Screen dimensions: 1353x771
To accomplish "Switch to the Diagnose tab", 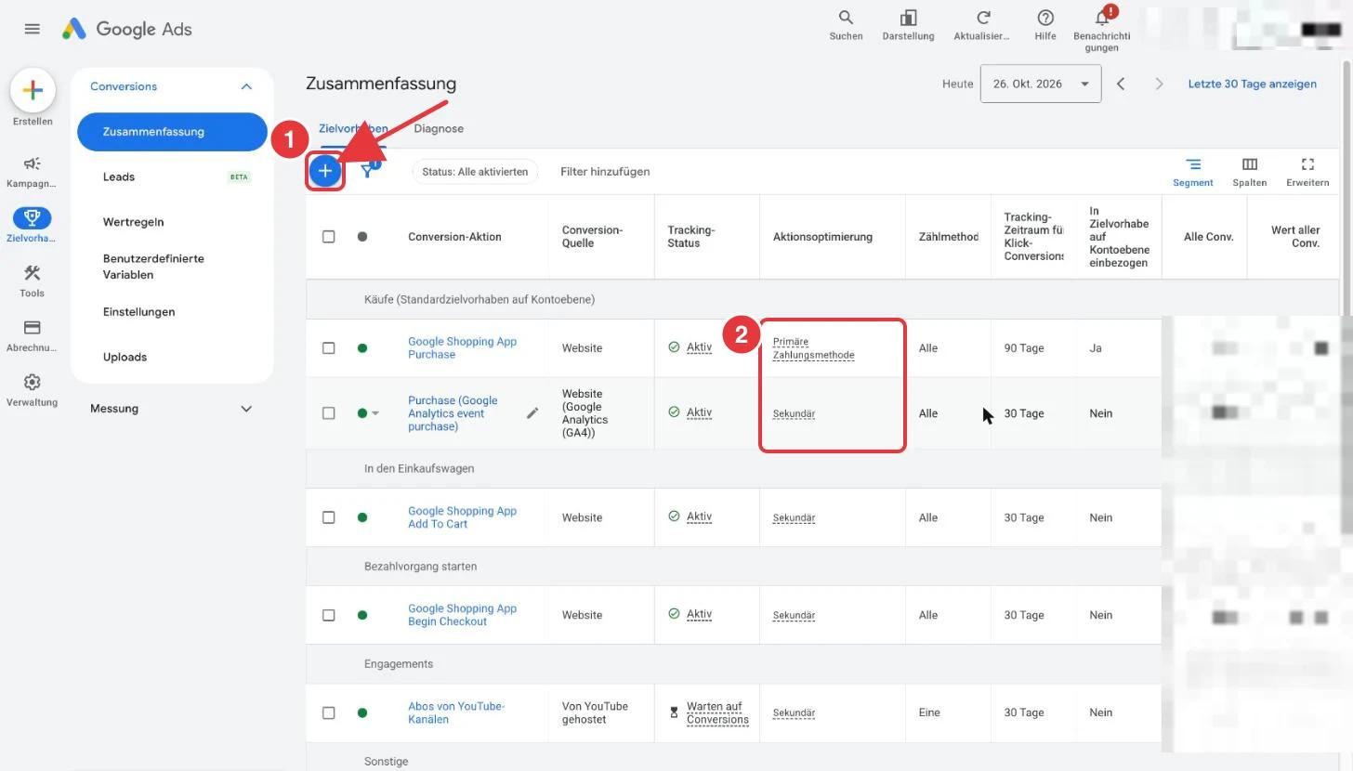I will pyautogui.click(x=439, y=129).
